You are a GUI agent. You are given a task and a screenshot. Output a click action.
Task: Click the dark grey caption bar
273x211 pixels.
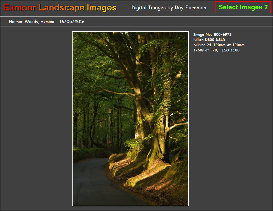(x=165, y=21)
